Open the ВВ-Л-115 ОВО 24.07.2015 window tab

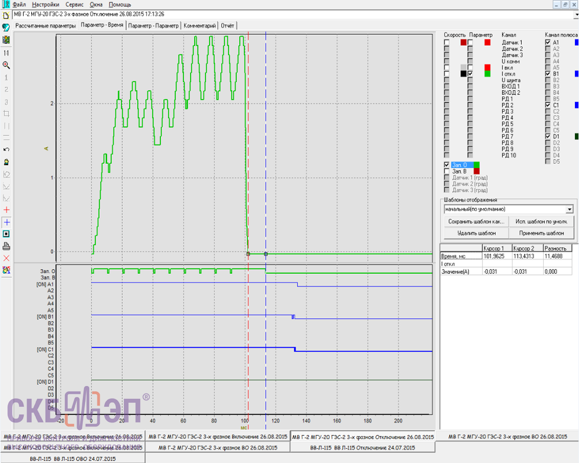point(73,458)
